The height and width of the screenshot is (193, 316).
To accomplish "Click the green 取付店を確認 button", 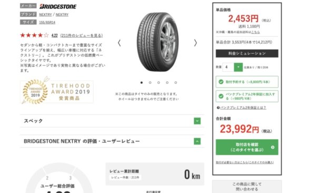I will point(247,147).
